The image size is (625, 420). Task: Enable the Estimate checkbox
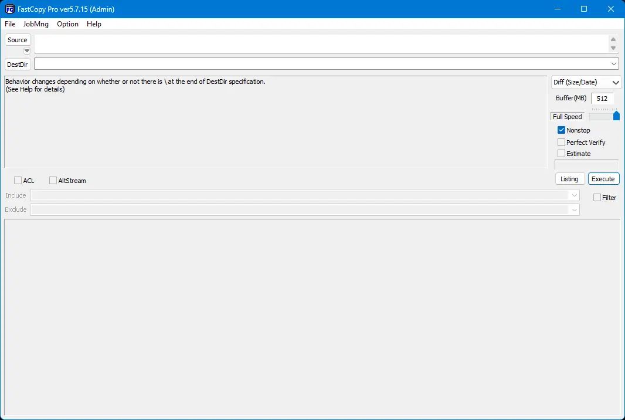[x=561, y=154]
